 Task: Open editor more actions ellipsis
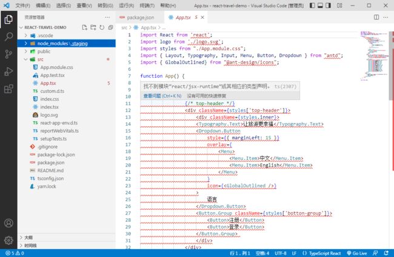click(386, 18)
